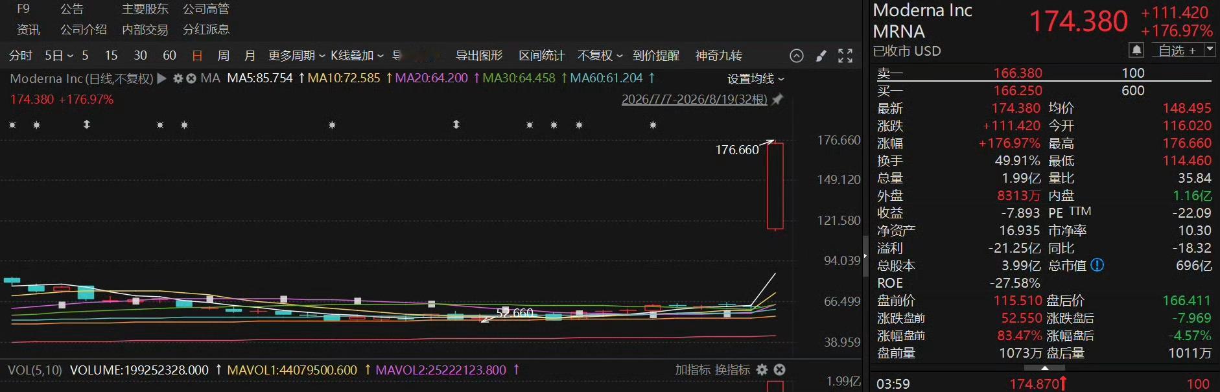
Task: Open volume indicator settings gear
Action: [x=762, y=369]
